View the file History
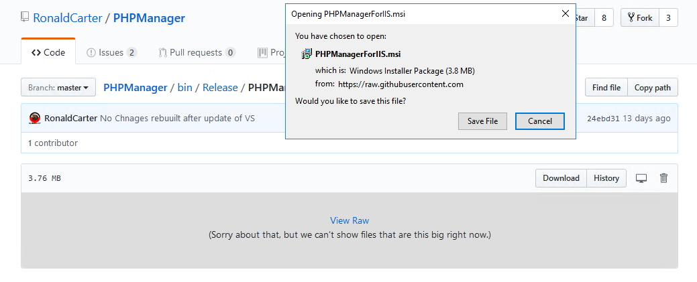The image size is (697, 282). pyautogui.click(x=606, y=178)
